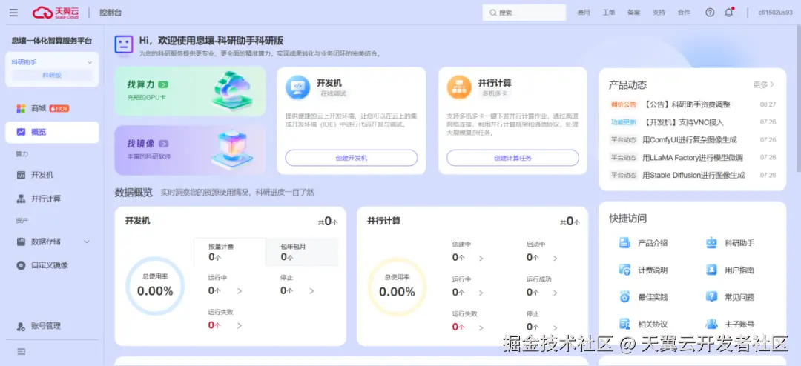Open the 合作 top menu
This screenshot has width=801, height=366.
point(684,13)
